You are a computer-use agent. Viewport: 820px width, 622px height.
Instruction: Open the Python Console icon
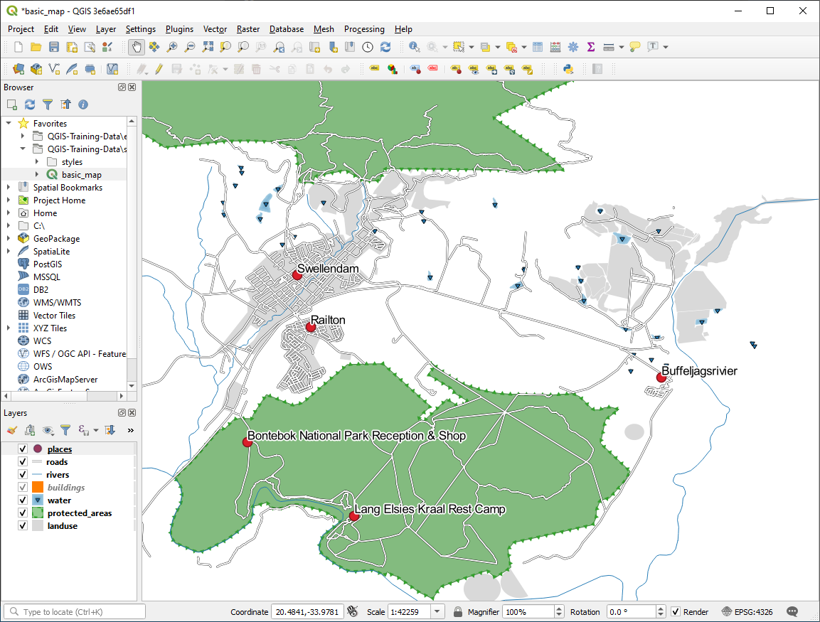[x=568, y=69]
